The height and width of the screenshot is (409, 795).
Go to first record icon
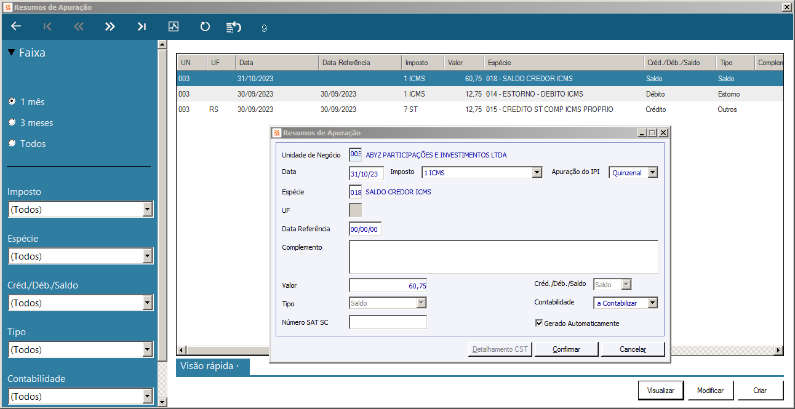[x=48, y=26]
